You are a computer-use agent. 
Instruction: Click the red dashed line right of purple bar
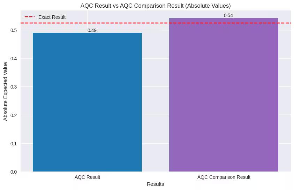pyautogui.click(x=285, y=23)
